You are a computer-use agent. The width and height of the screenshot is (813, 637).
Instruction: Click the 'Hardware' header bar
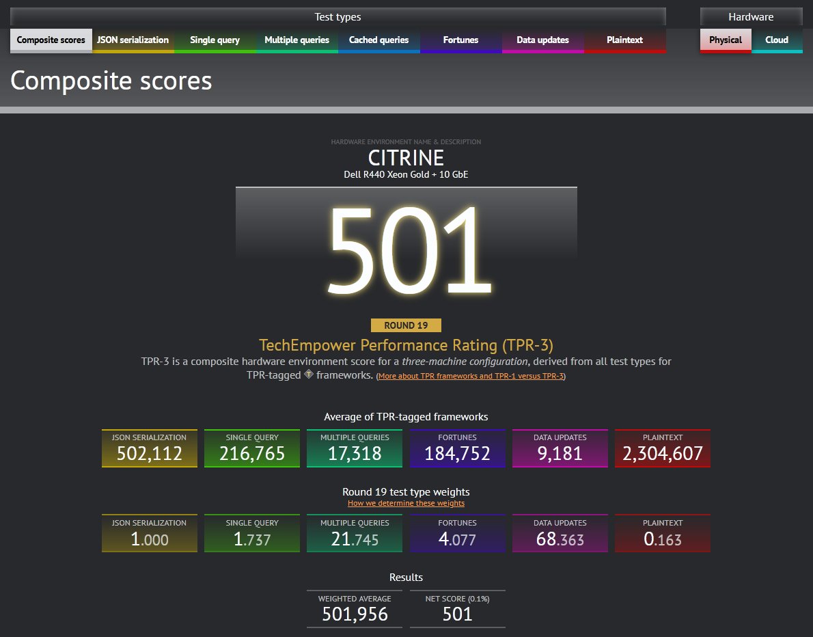752,16
